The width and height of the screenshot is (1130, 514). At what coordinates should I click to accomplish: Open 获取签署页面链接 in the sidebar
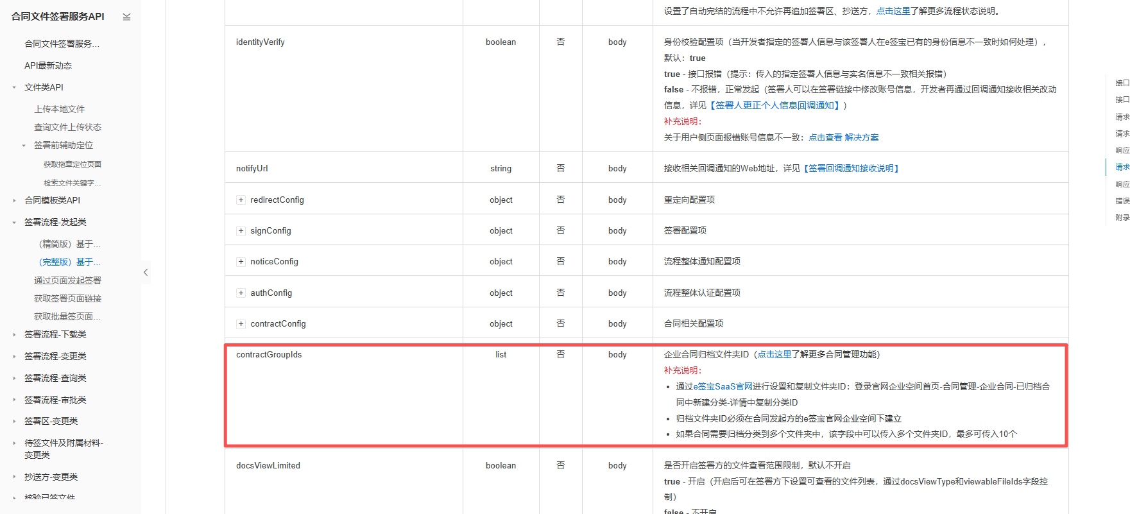pyautogui.click(x=67, y=298)
